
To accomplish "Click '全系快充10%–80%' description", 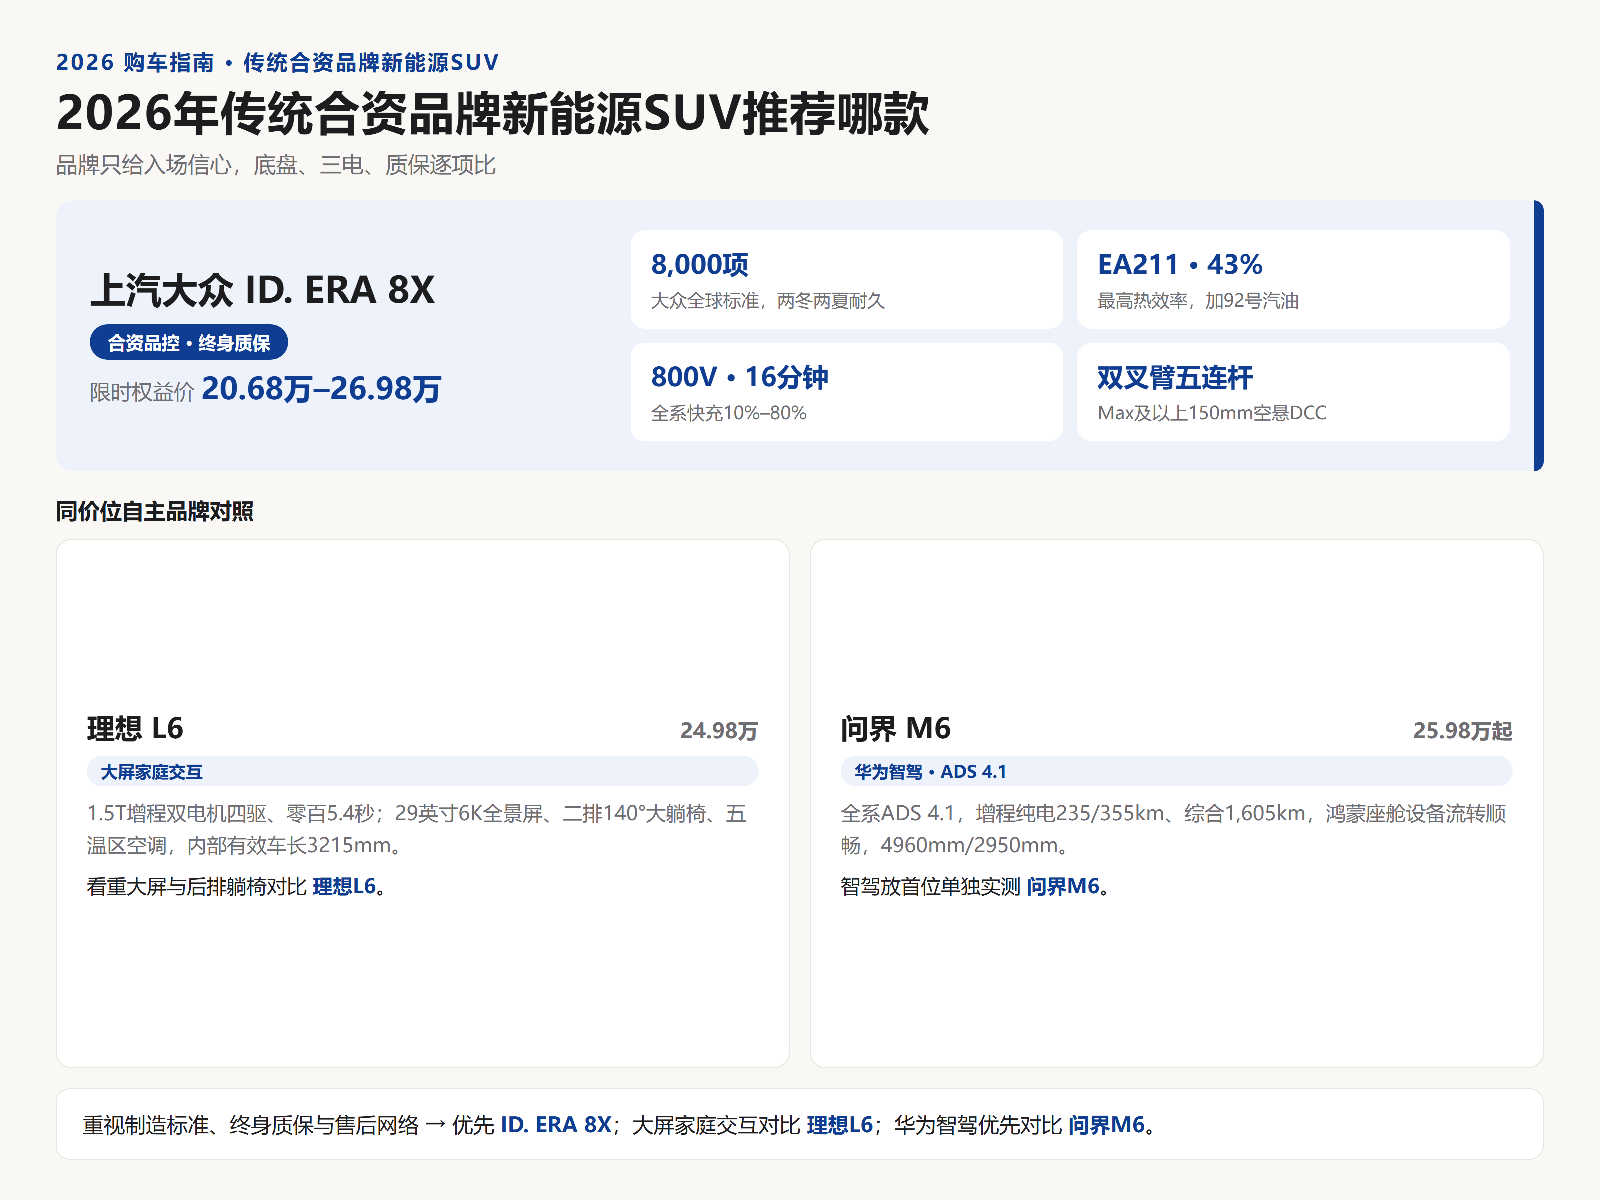I will point(728,413).
